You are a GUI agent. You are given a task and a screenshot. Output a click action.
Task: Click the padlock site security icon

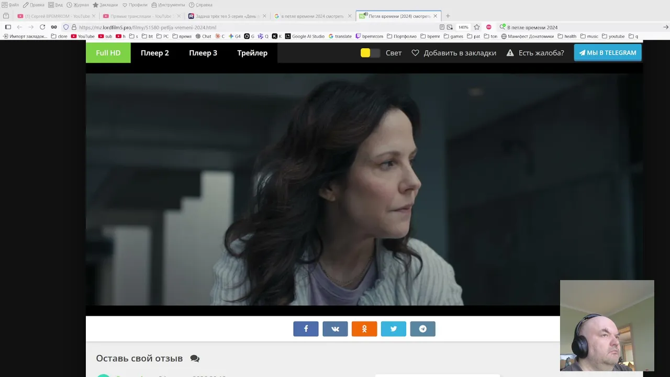point(74,27)
